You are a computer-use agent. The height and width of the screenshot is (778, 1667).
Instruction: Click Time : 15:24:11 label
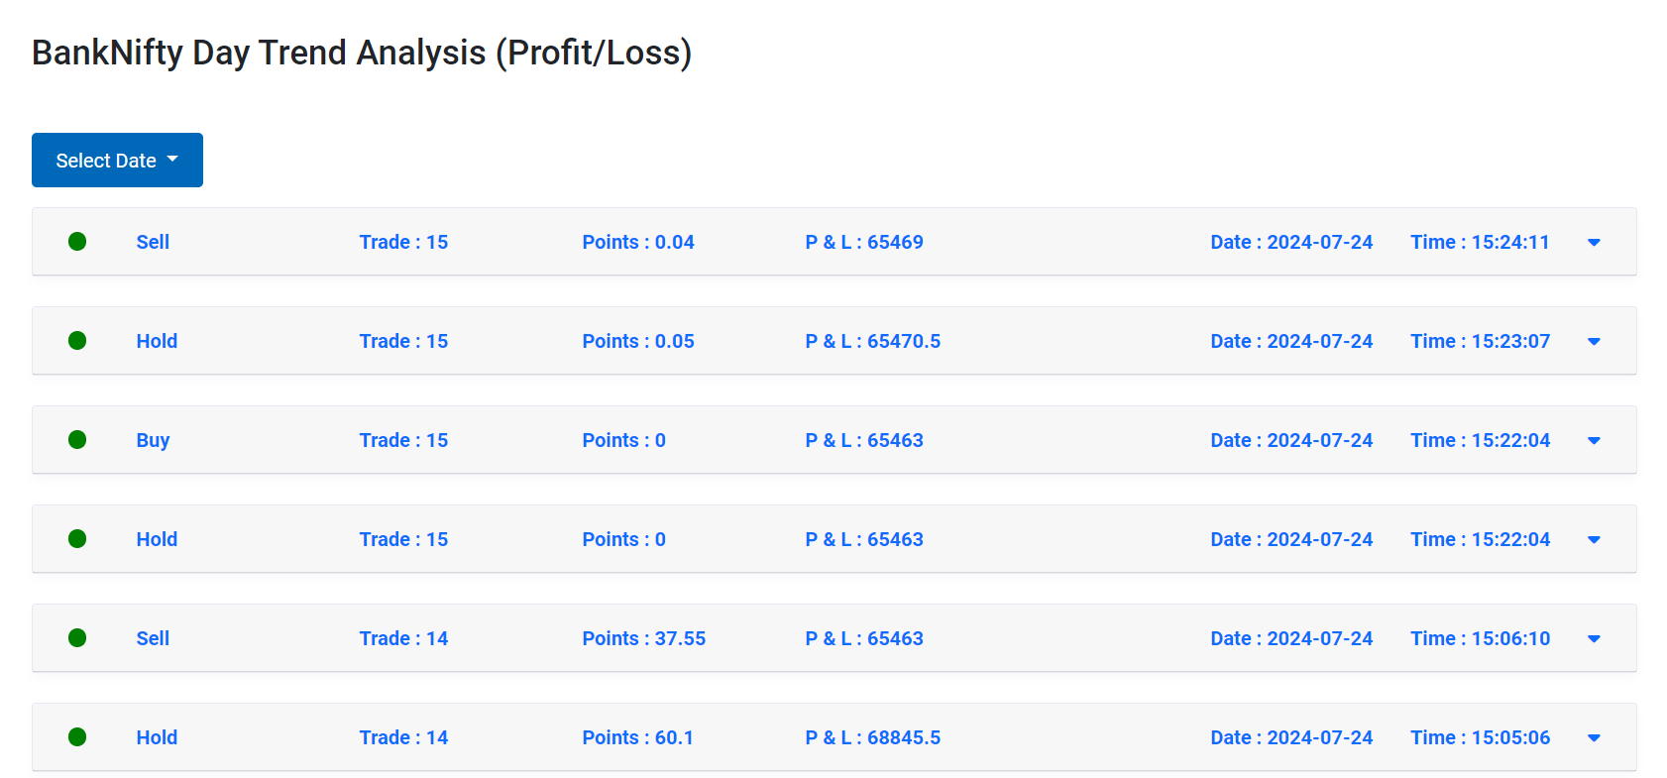[1480, 242]
